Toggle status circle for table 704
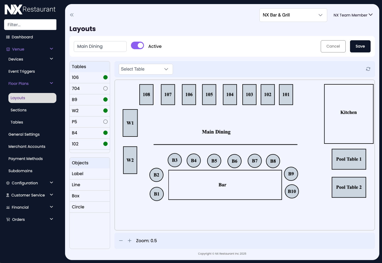This screenshot has width=382, height=263. coord(105,88)
